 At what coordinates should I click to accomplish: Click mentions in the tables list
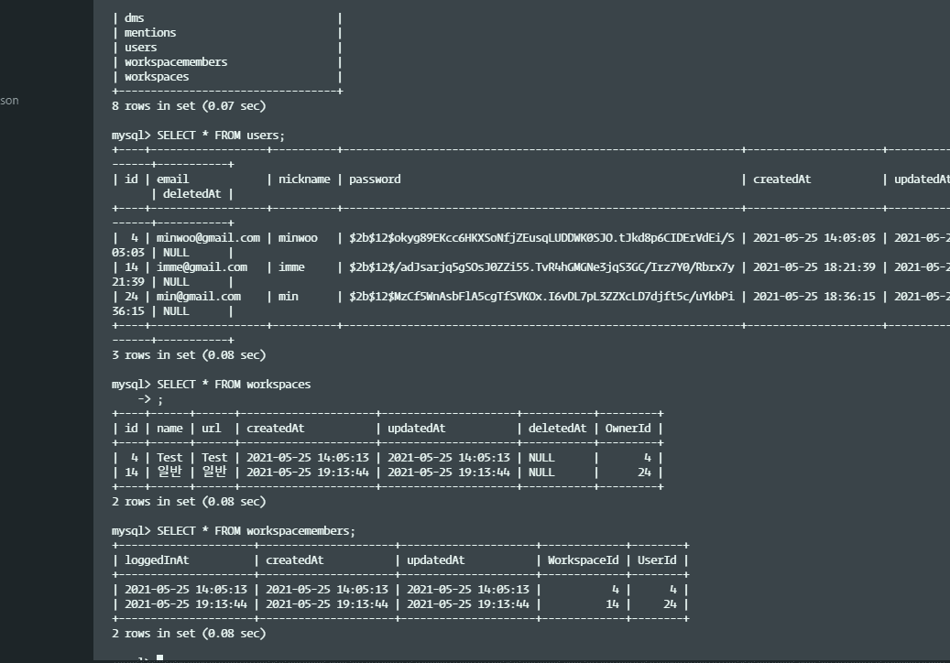(x=150, y=33)
